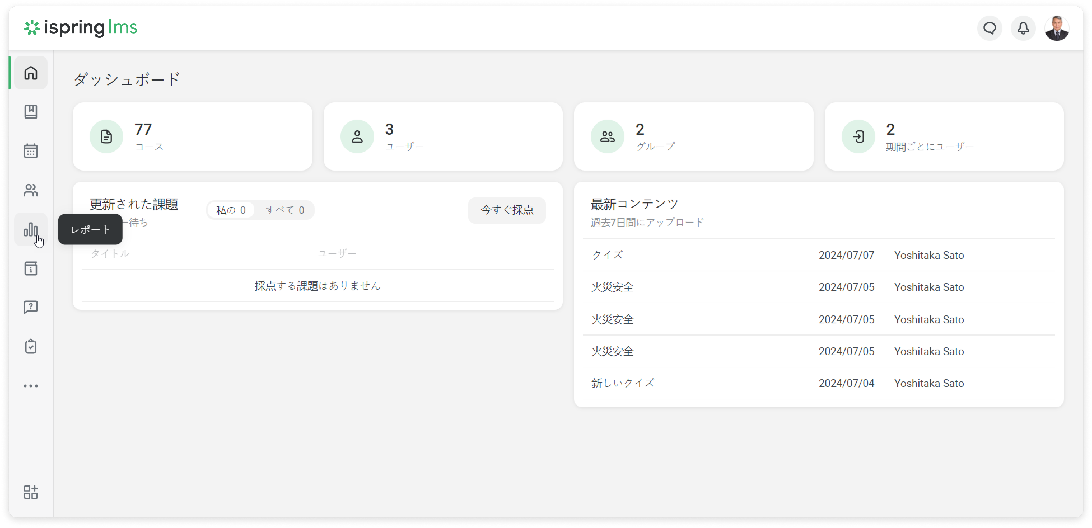Switch to the 私の 0 tab
The image size is (1092, 528).
click(231, 210)
